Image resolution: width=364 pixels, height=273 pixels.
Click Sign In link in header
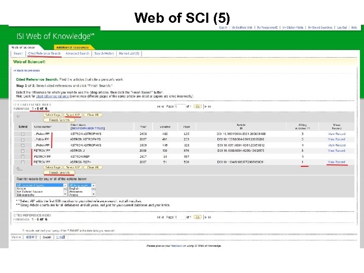[x=223, y=28]
